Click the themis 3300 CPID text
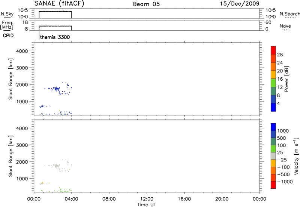The width and height of the screenshot is (300, 207). [55, 37]
